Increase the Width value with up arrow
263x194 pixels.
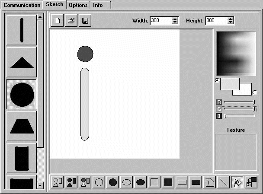tap(175, 19)
